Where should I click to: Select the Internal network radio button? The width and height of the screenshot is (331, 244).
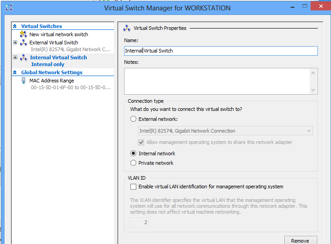click(133, 153)
